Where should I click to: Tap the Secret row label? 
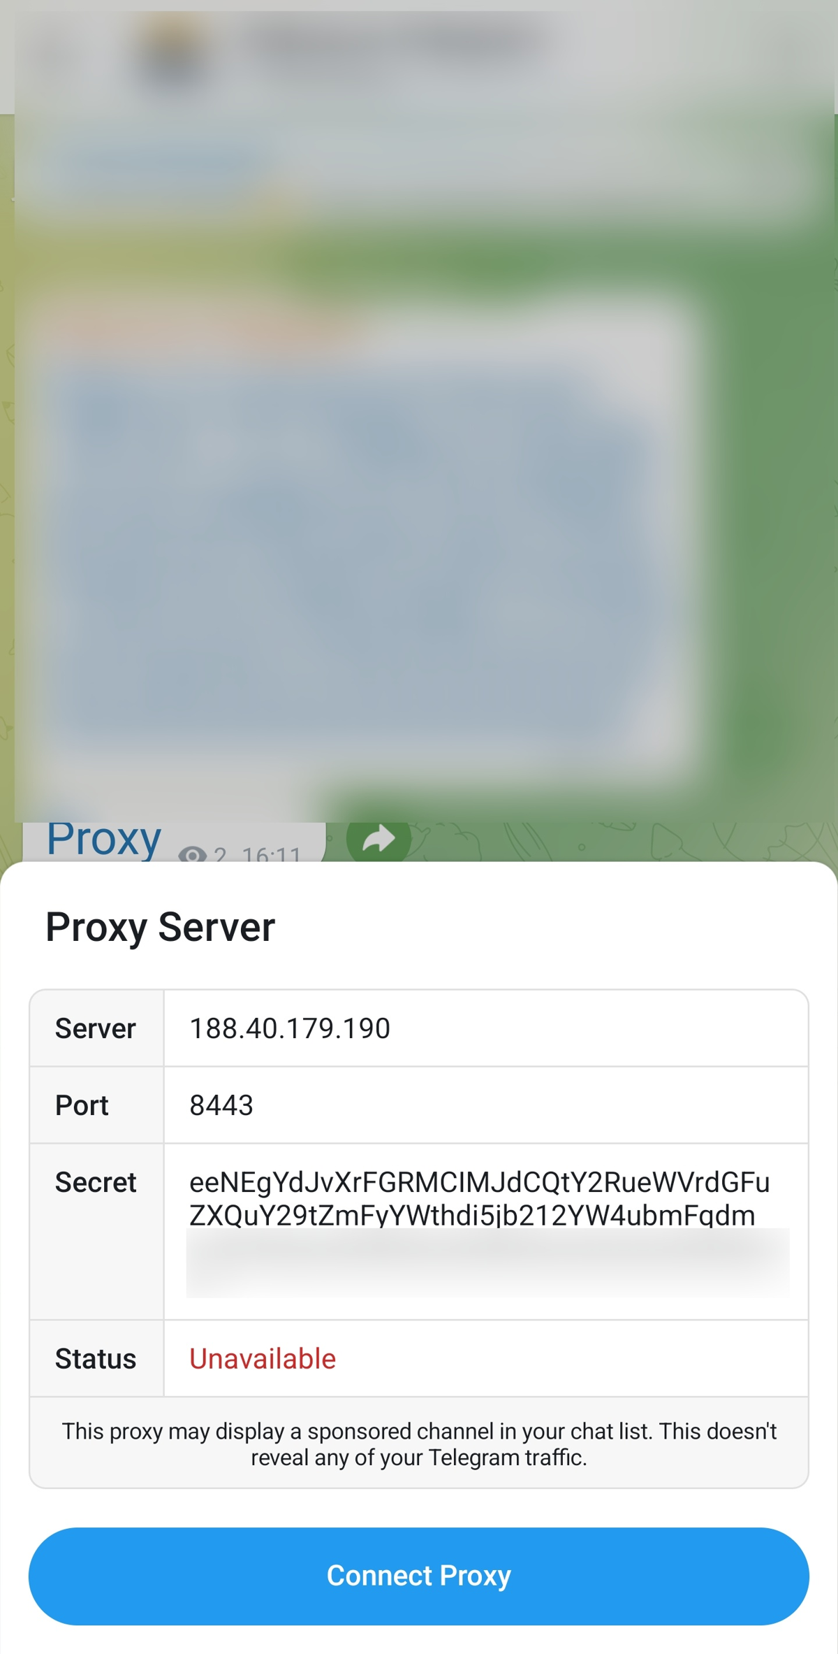click(96, 1182)
